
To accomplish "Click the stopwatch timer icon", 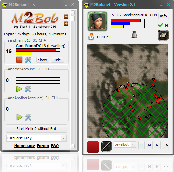I will [91, 37].
